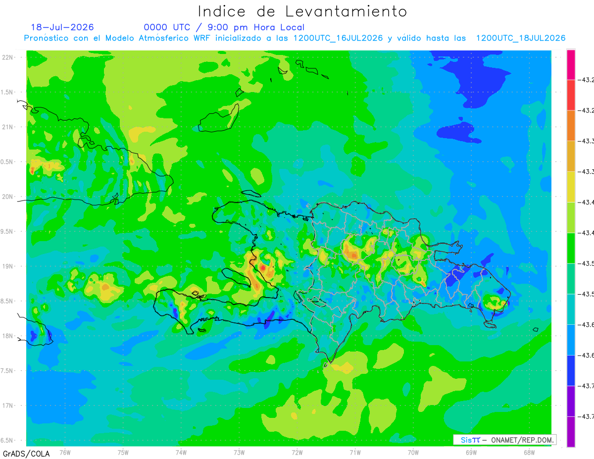This screenshot has height=459, width=594.
Task: Click the '69W' longitude axis label
Action: [471, 453]
